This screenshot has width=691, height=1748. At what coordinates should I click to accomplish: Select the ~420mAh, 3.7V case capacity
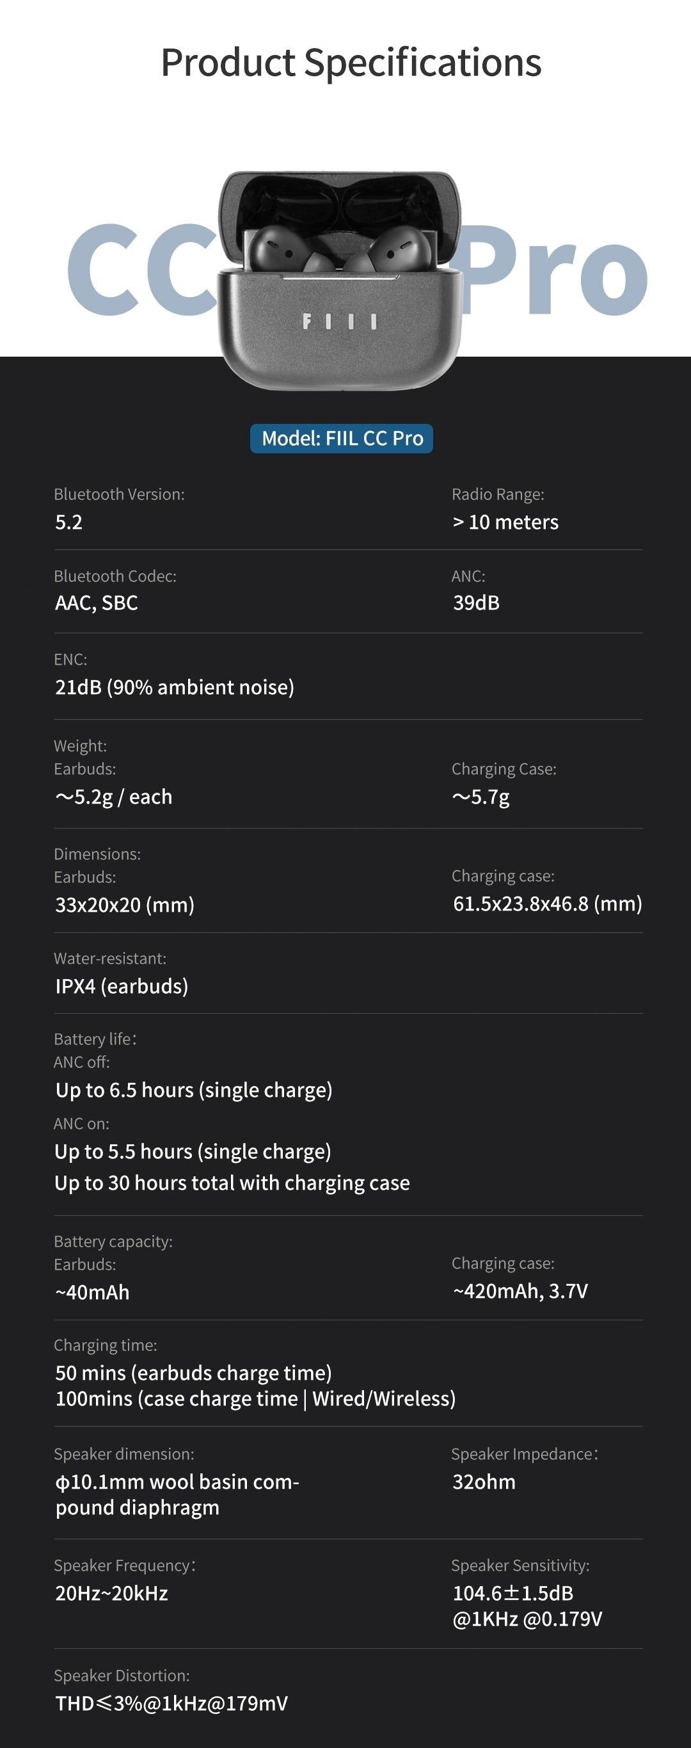[x=520, y=1291]
